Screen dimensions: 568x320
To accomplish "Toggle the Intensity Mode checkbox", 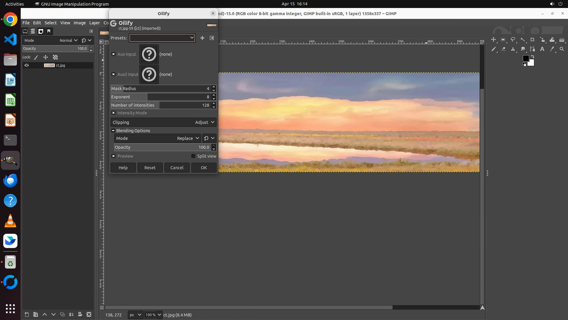I will coord(114,113).
